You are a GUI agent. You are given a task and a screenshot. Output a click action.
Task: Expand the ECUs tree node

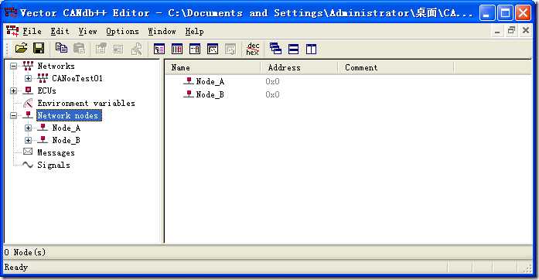coord(13,90)
